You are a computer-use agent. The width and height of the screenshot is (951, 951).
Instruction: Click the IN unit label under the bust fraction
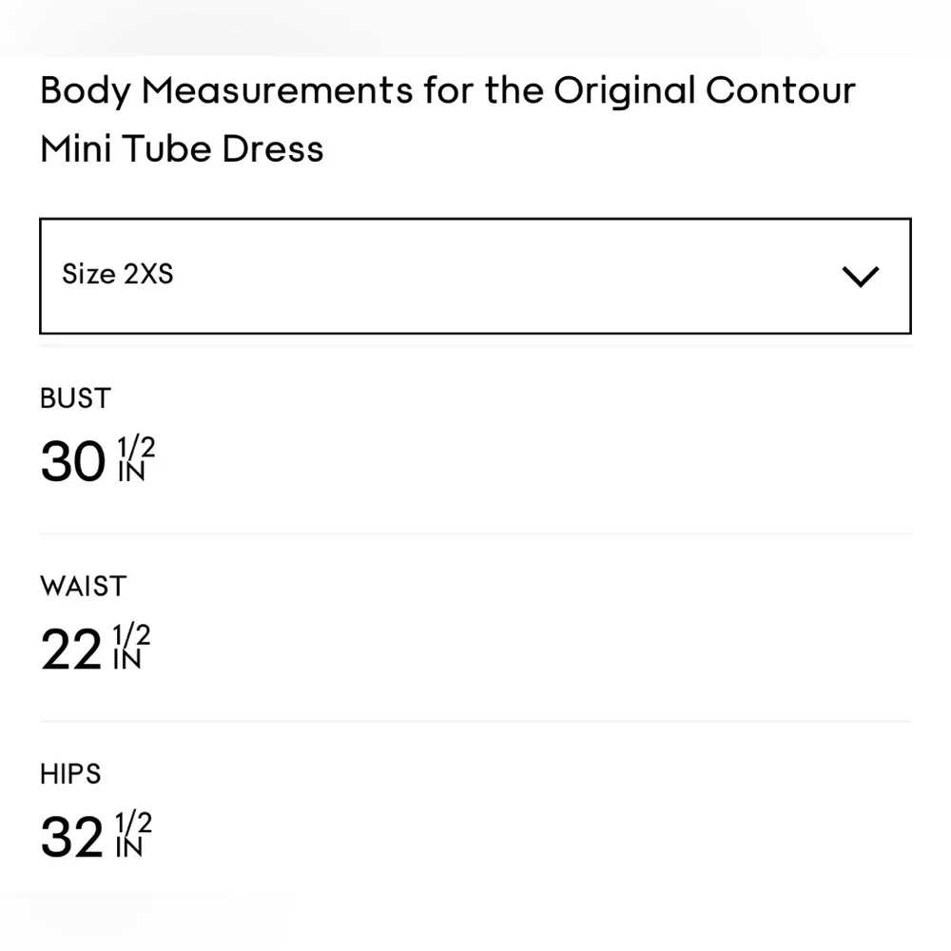pos(132,473)
